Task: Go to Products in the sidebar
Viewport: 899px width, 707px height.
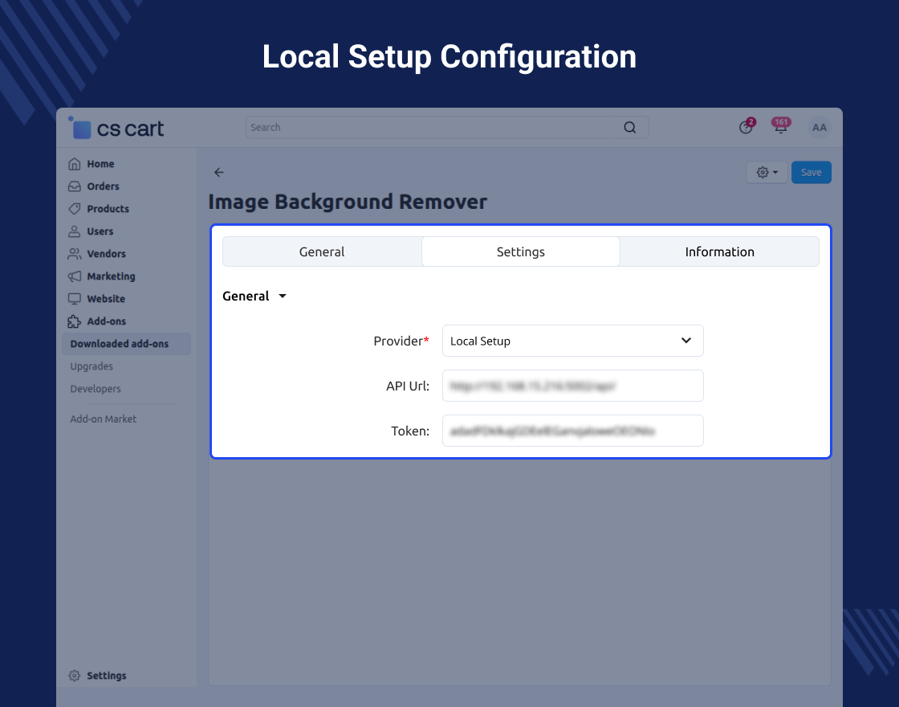Action: [x=108, y=209]
